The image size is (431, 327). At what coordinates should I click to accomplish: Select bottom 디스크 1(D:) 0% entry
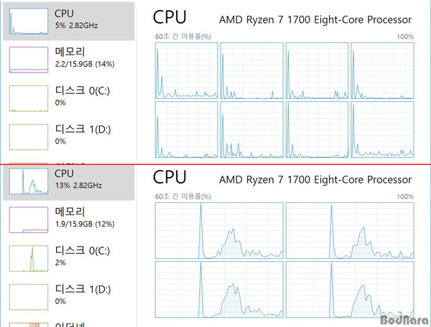[x=69, y=297]
